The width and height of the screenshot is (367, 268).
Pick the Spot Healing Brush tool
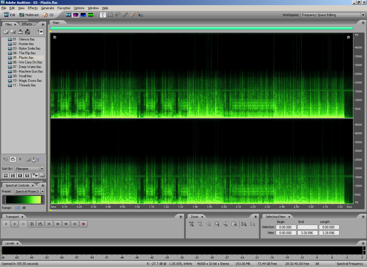tap(132, 15)
